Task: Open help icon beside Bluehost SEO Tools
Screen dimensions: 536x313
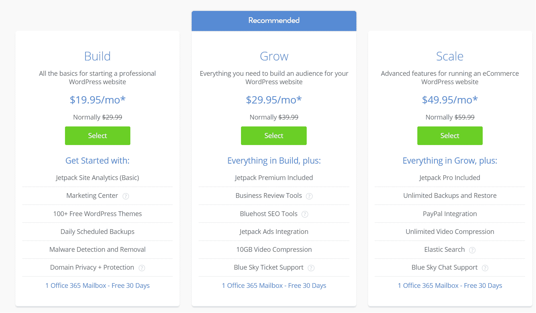Action: tap(305, 214)
